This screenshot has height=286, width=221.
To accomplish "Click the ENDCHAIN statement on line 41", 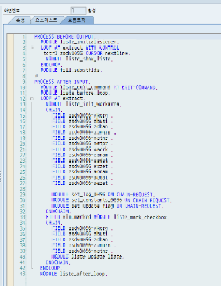I will 58,262.
